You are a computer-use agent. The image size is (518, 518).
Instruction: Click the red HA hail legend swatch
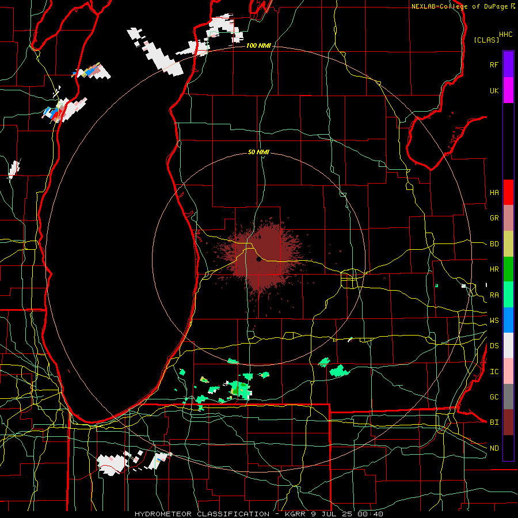[x=508, y=192]
